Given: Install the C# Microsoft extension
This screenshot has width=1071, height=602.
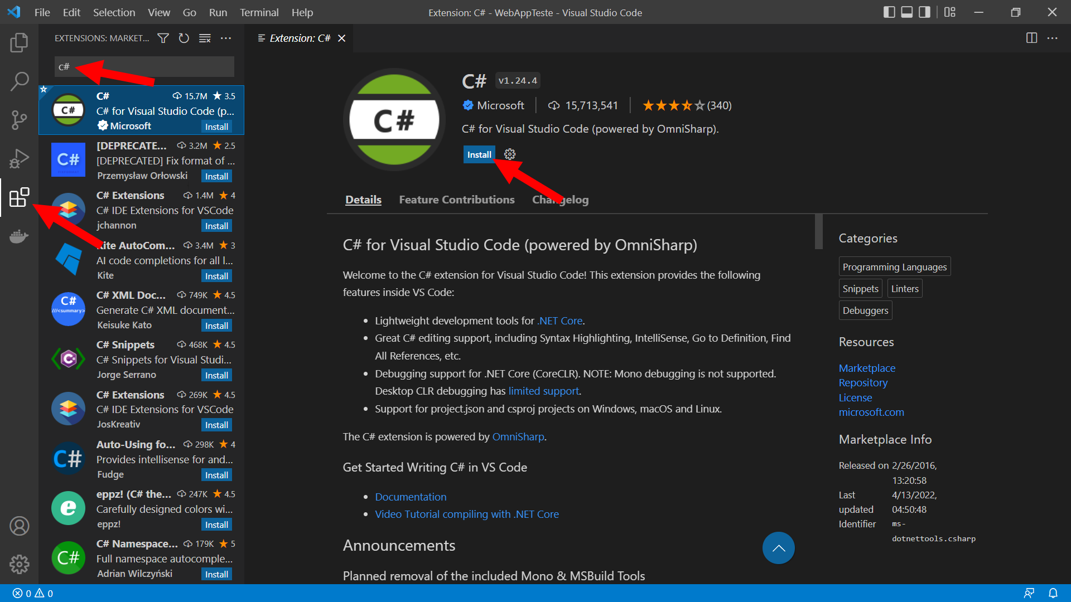Looking at the screenshot, I should click(x=479, y=154).
